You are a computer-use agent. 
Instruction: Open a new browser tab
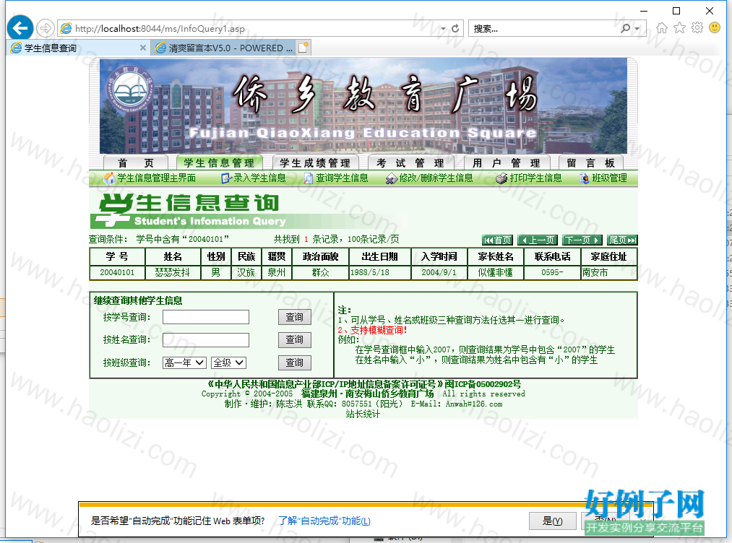point(303,48)
